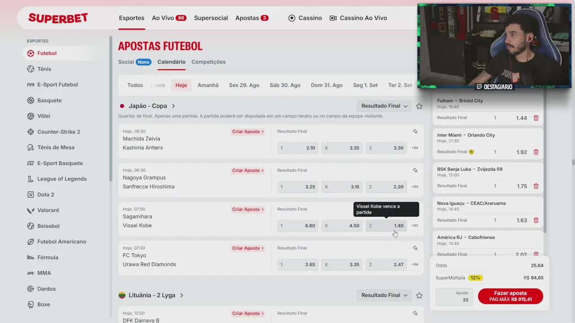Image resolution: width=575 pixels, height=323 pixels.
Task: Open Criar Aposta for Sagamihara match
Action: point(248,210)
